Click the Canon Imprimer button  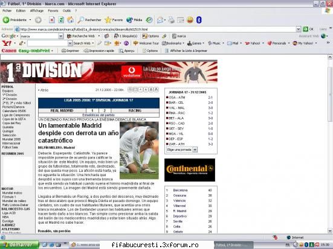click(x=70, y=51)
